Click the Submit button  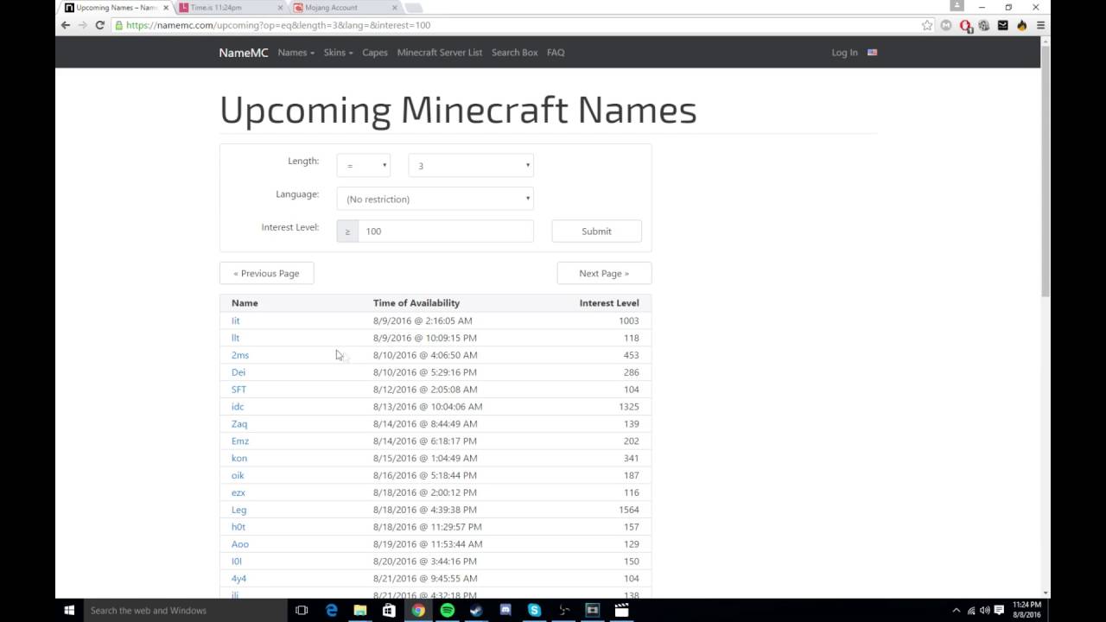click(596, 231)
